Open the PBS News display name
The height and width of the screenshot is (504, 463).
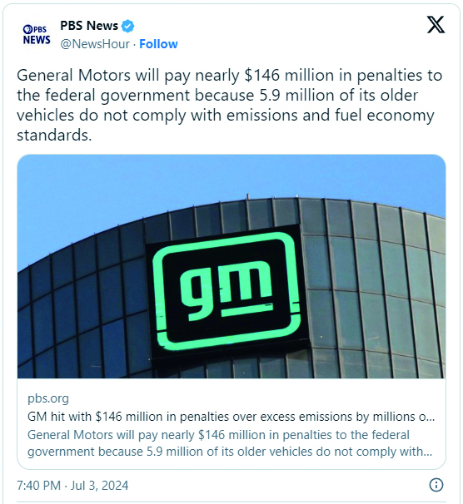89,26
